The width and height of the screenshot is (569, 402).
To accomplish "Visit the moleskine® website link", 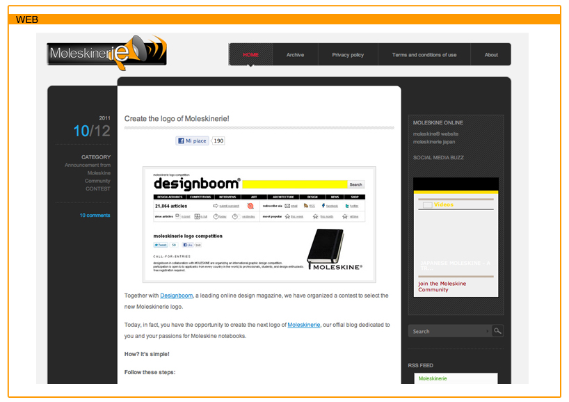I will coord(435,134).
